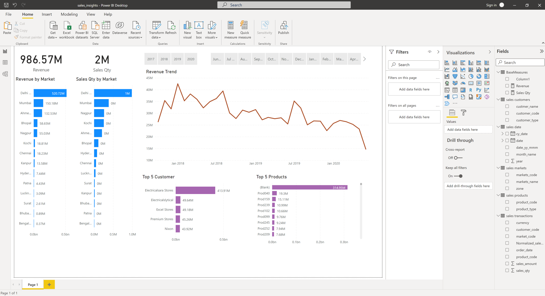Open the Get data dropdown
The image size is (545, 296).
(53, 37)
